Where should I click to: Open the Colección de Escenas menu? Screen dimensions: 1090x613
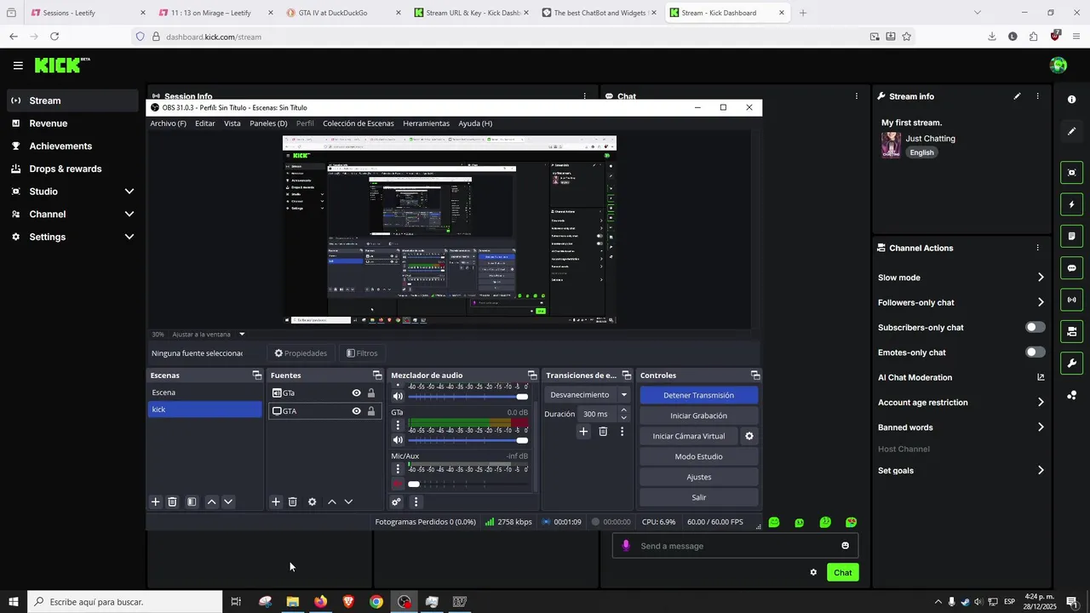tap(359, 123)
